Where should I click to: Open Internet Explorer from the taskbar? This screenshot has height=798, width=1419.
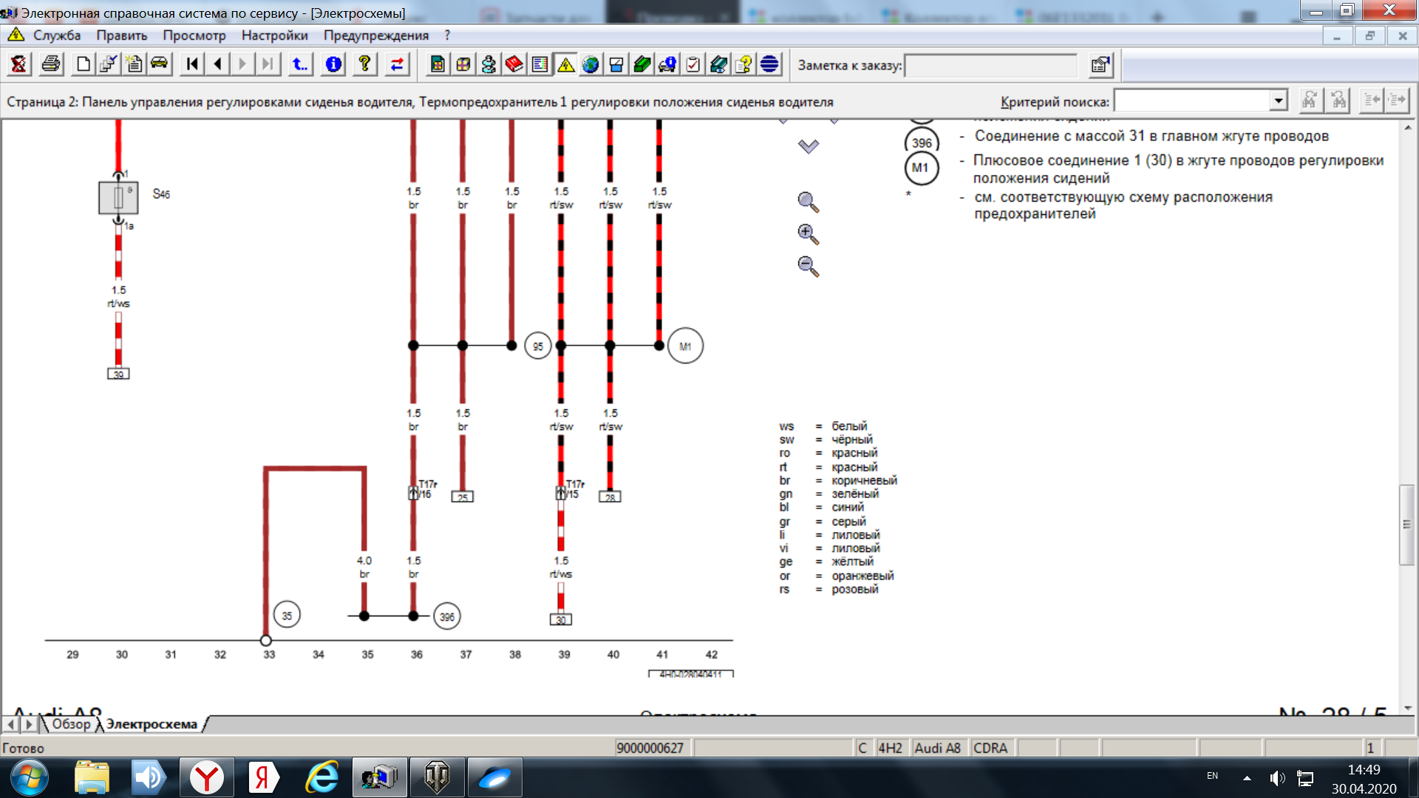[322, 777]
